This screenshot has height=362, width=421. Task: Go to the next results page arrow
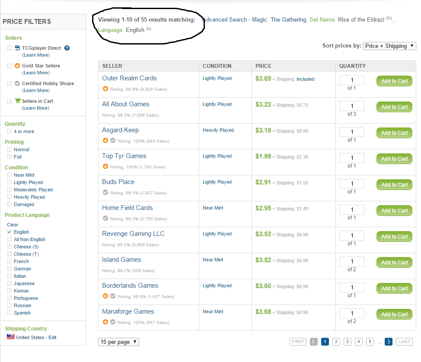[x=389, y=342]
